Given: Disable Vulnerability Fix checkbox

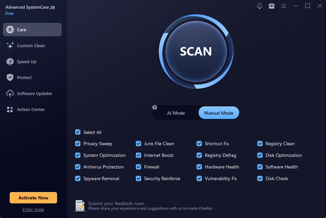Looking at the screenshot, I should pos(199,178).
